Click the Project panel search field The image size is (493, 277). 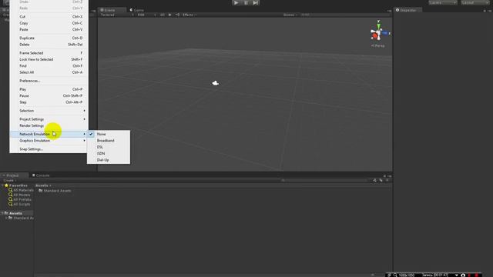324,181
